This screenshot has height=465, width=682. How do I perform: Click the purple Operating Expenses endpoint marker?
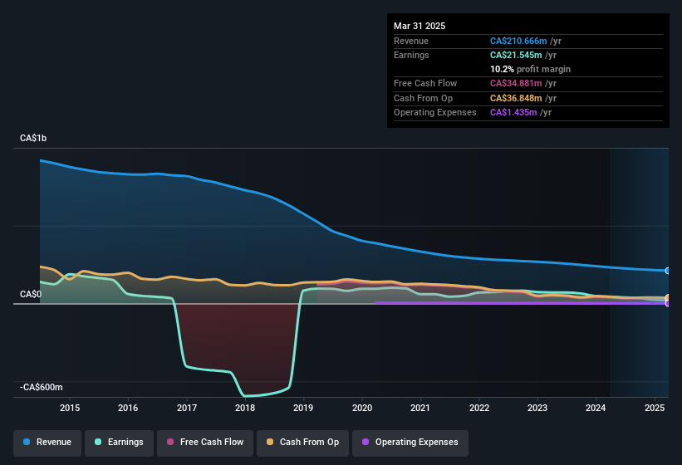point(668,303)
